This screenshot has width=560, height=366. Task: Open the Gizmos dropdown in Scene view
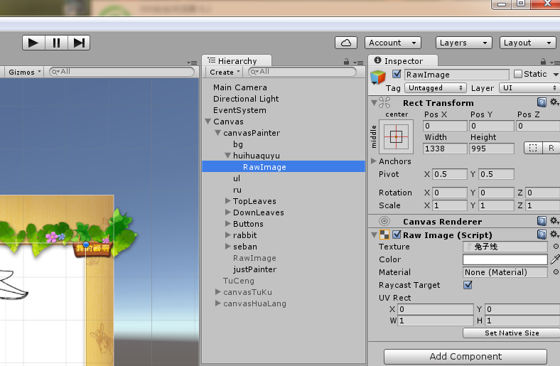pyautogui.click(x=24, y=72)
